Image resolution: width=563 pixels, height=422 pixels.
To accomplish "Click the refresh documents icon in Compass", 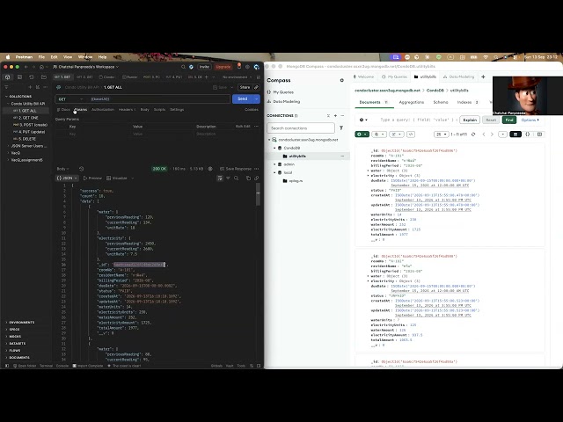I will (x=473, y=135).
